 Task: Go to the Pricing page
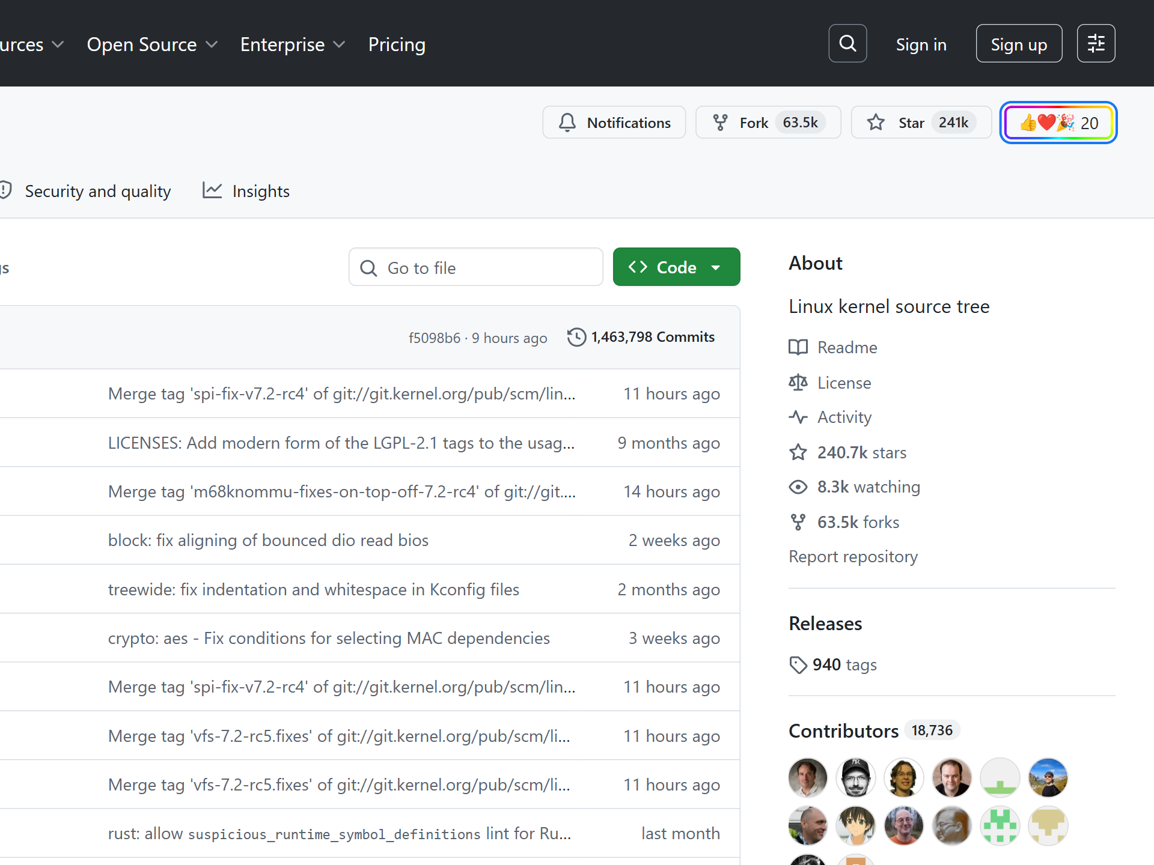coord(397,44)
